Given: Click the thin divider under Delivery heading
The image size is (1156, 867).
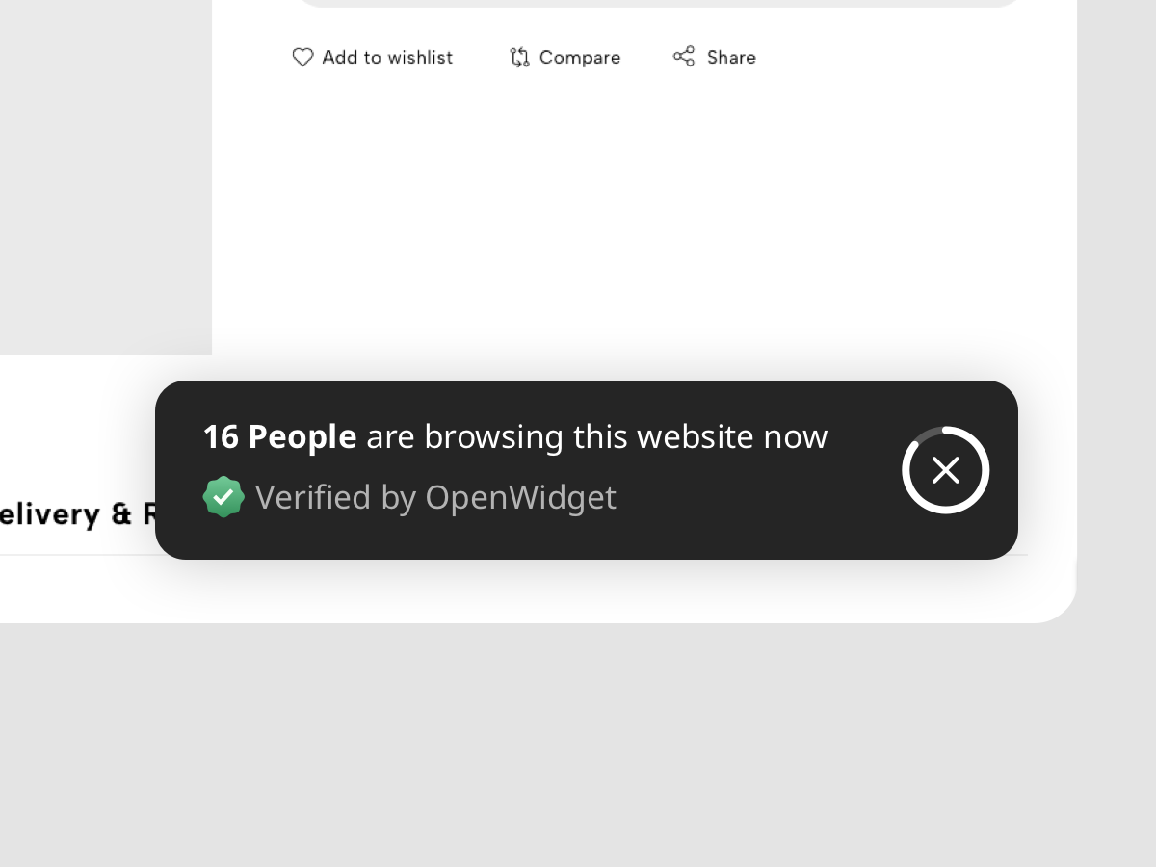Looking at the screenshot, I should (x=77, y=555).
